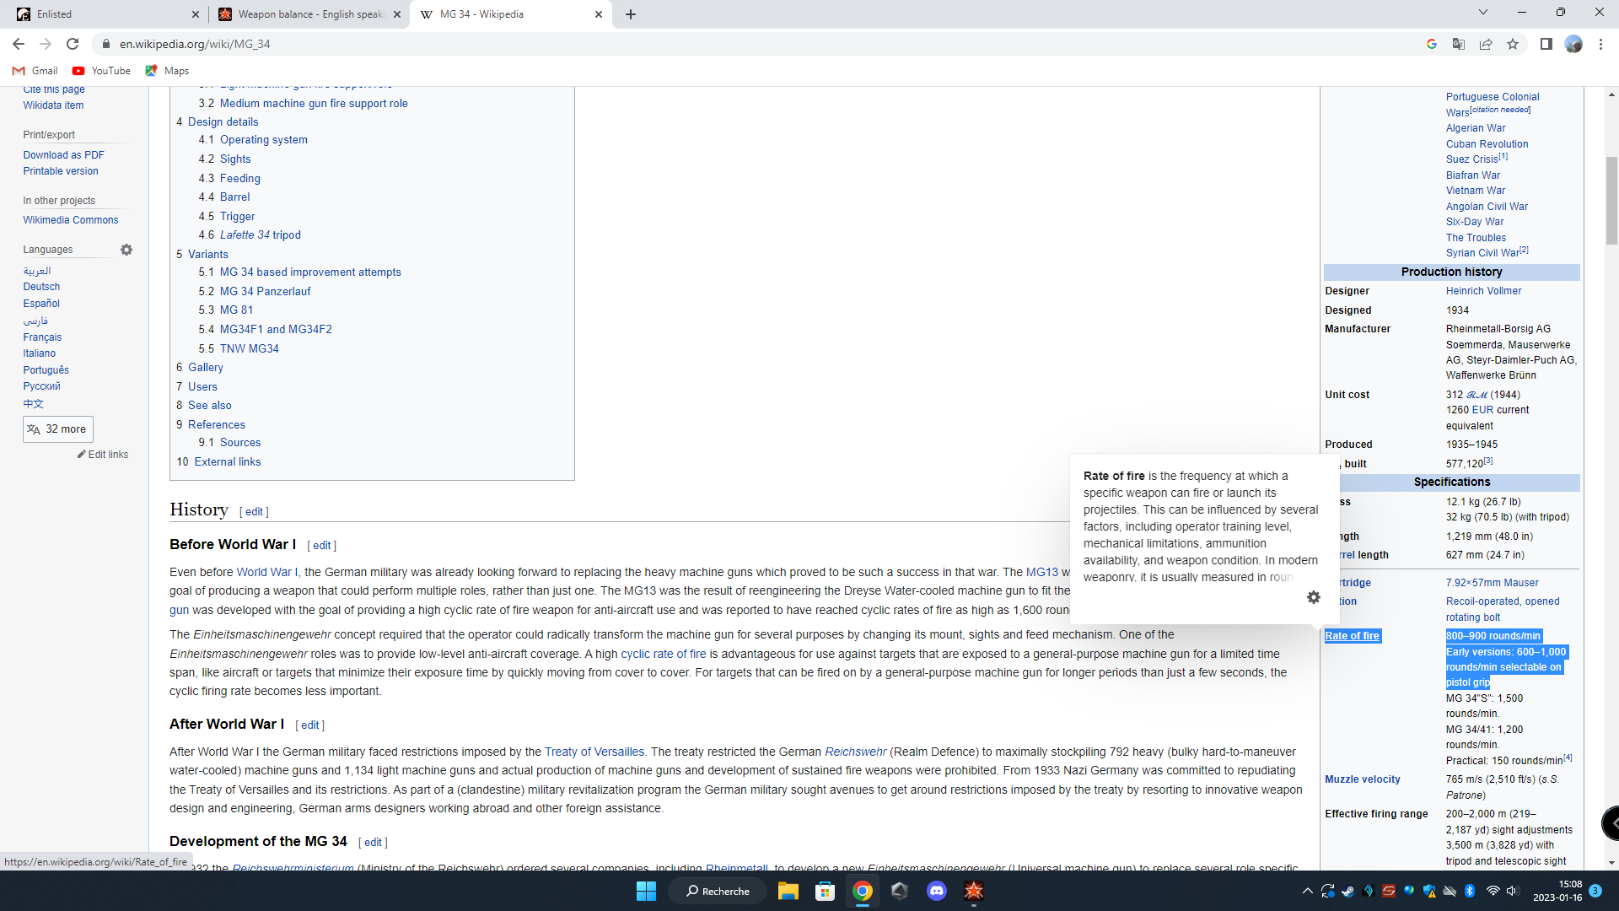Open the Maps bookmark
The image size is (1619, 911).
(167, 71)
